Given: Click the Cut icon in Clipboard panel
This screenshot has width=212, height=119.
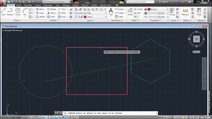Looking at the screenshot, I should [205, 9].
